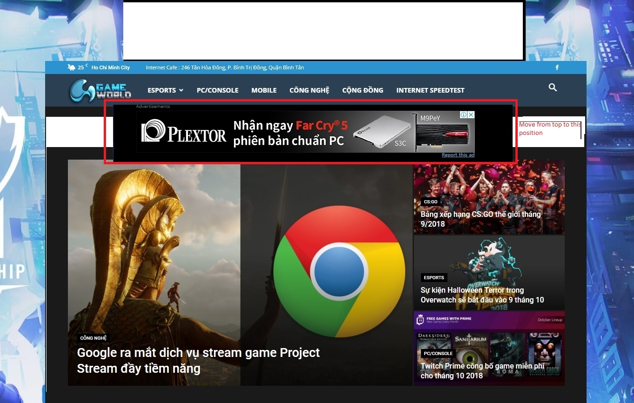The image size is (634, 403).
Task: Read the Google Project Stream headline article
Action: pyautogui.click(x=198, y=361)
